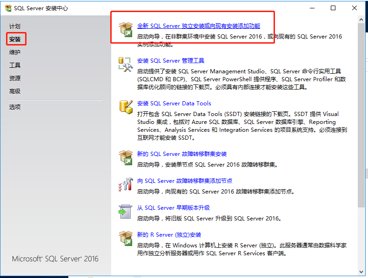Click description text 启动向导，将旧版 SQL Server 升级到 SQL Server 2016
Screen dimensions: 368x278
(209, 219)
